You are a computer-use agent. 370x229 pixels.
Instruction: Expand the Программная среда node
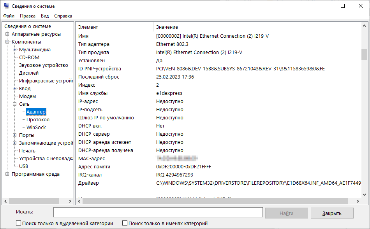[7, 174]
